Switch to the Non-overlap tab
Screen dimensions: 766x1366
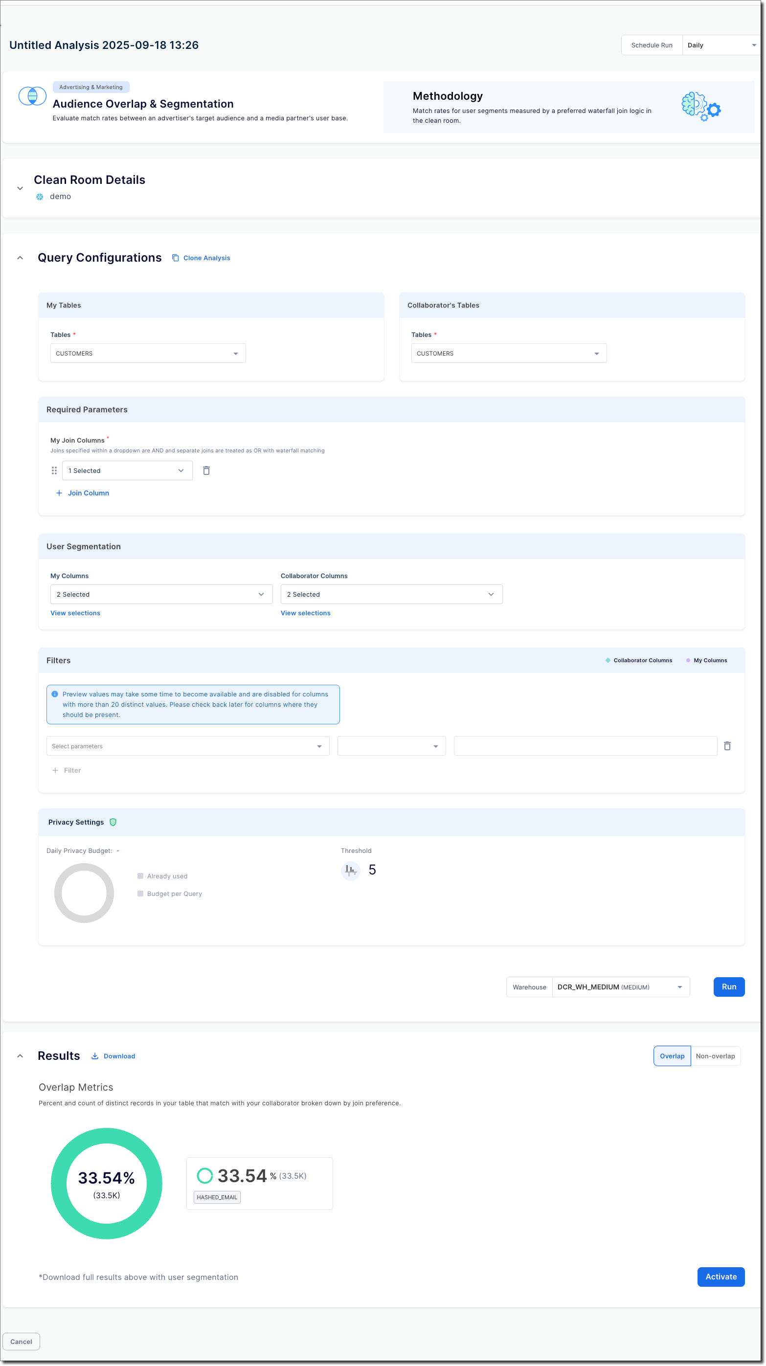pos(715,1056)
